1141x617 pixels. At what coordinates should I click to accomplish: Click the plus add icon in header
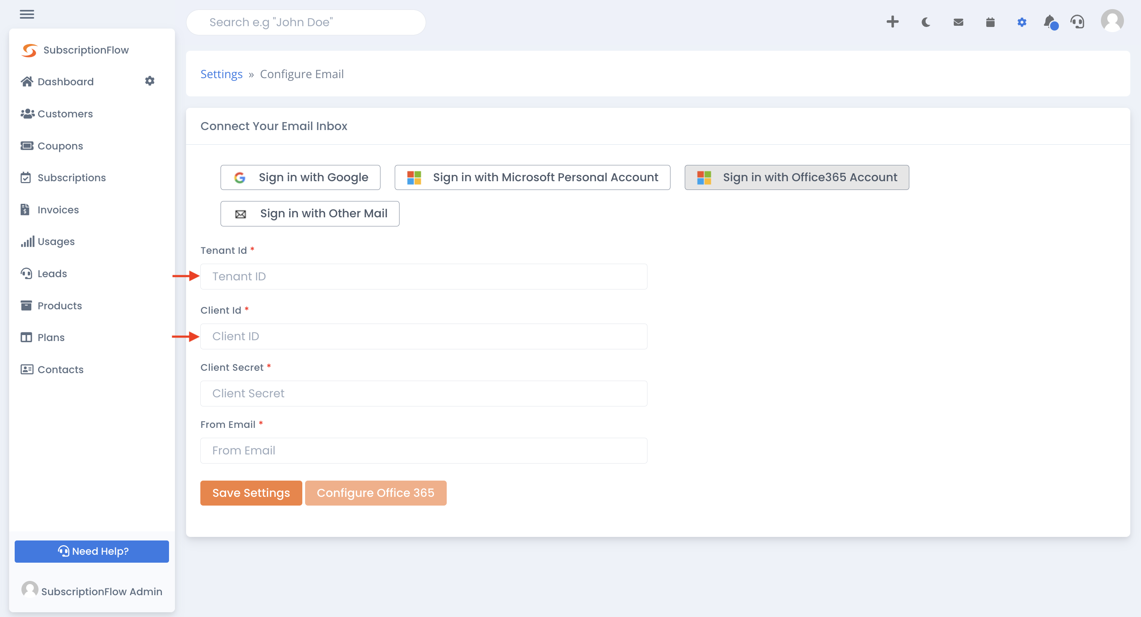(893, 22)
